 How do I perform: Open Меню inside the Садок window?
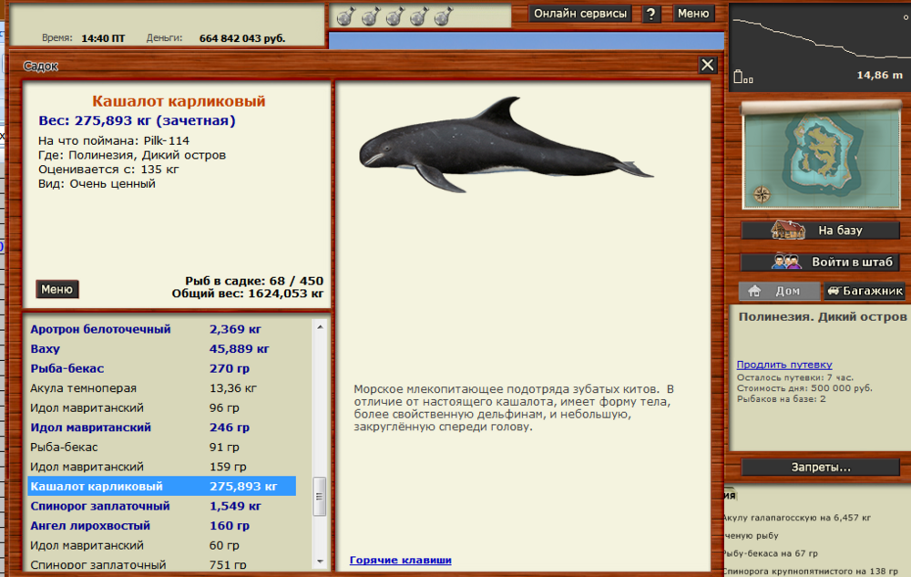tap(56, 288)
